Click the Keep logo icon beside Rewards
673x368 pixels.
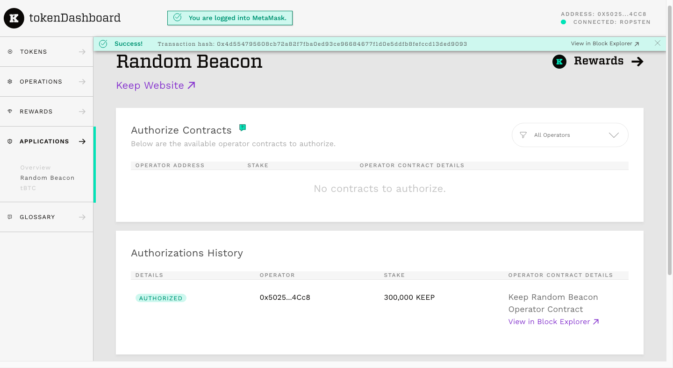(x=559, y=61)
